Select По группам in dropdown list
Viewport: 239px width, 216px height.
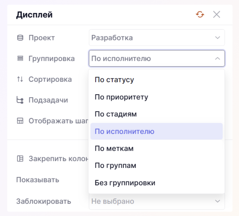[115, 166]
